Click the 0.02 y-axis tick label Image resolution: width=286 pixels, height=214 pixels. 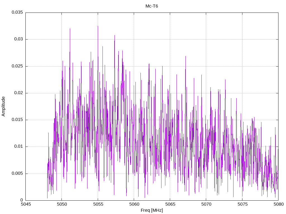(19, 93)
